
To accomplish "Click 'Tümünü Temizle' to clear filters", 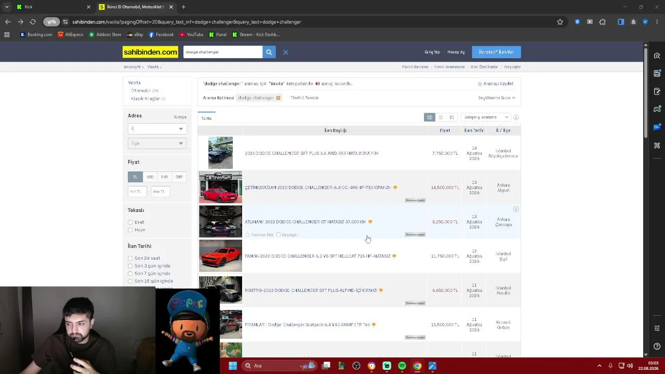I will (x=304, y=98).
